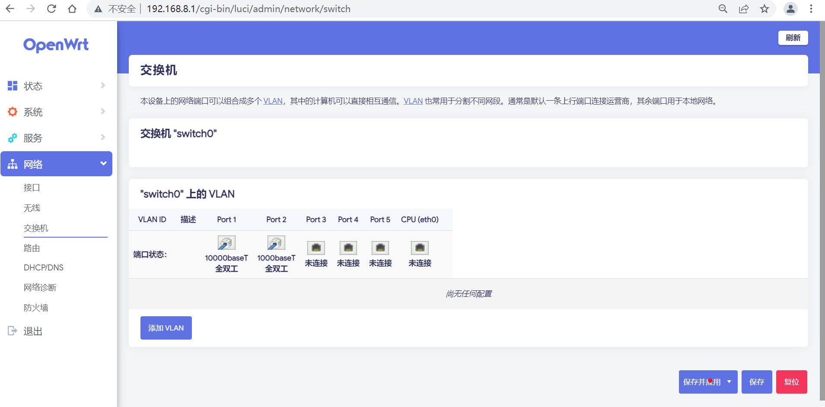Viewport: 825px width, 407px height.
Task: Click the Port 4 未连接 port icon
Action: pos(348,247)
